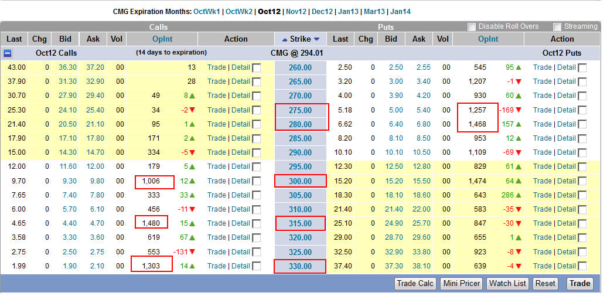Image resolution: width=607 pixels, height=296 pixels.
Task: Collapse the Oct12 Calls section minus icon
Action: click(x=8, y=53)
